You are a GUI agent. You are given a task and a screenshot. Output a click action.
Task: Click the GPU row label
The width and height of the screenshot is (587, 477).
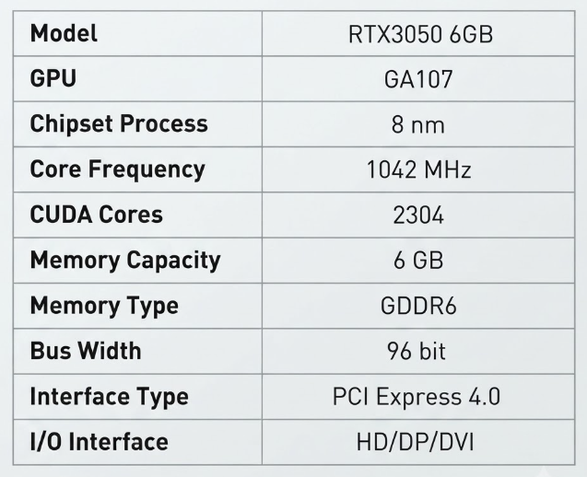coord(53,78)
